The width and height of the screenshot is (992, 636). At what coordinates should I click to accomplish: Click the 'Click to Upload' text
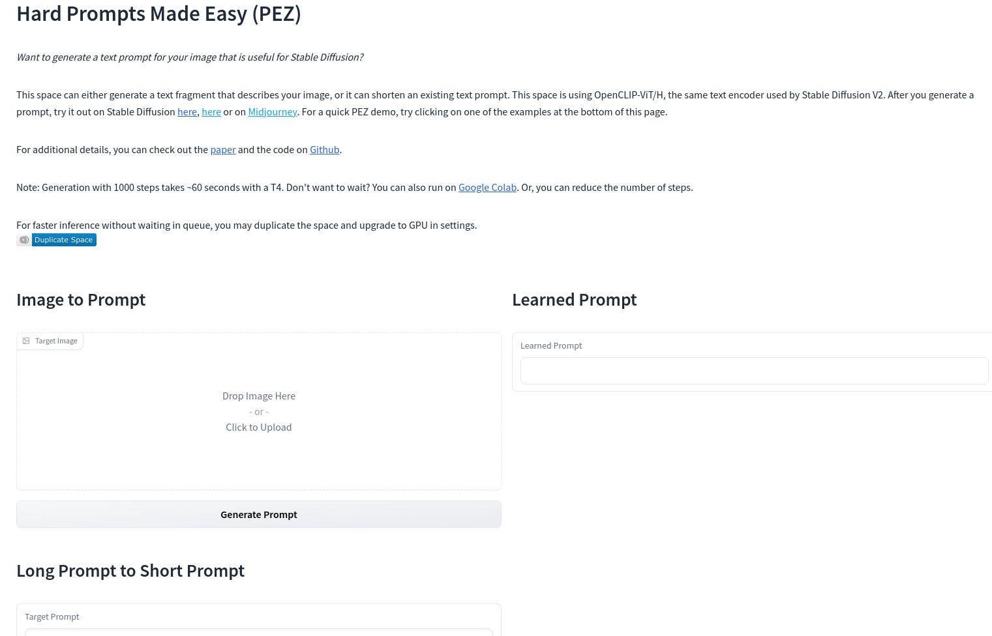click(259, 427)
